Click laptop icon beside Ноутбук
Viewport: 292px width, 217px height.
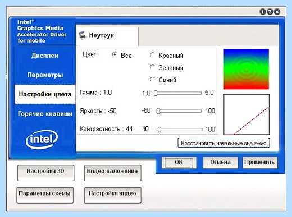point(83,35)
